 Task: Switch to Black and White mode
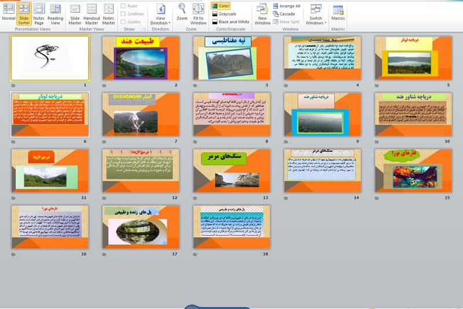pyautogui.click(x=230, y=22)
